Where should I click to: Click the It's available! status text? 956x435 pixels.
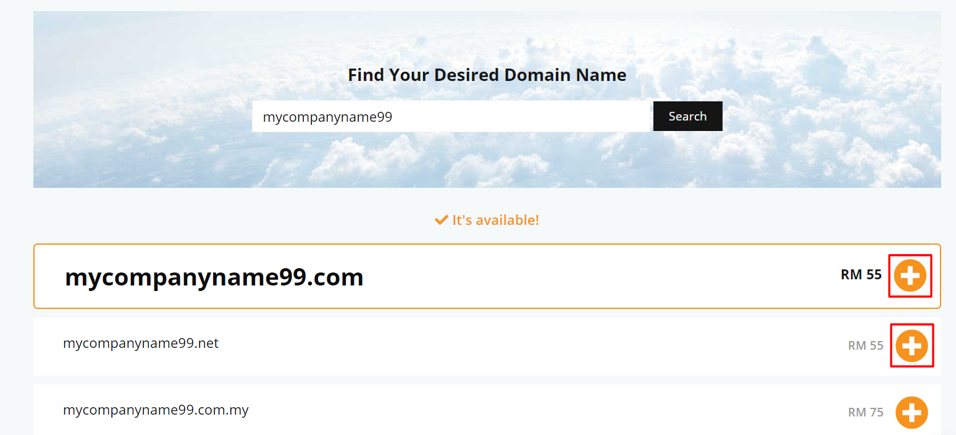pyautogui.click(x=495, y=219)
